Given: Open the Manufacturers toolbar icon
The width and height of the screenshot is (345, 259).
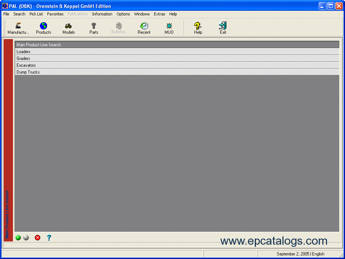Looking at the screenshot, I should tap(18, 28).
